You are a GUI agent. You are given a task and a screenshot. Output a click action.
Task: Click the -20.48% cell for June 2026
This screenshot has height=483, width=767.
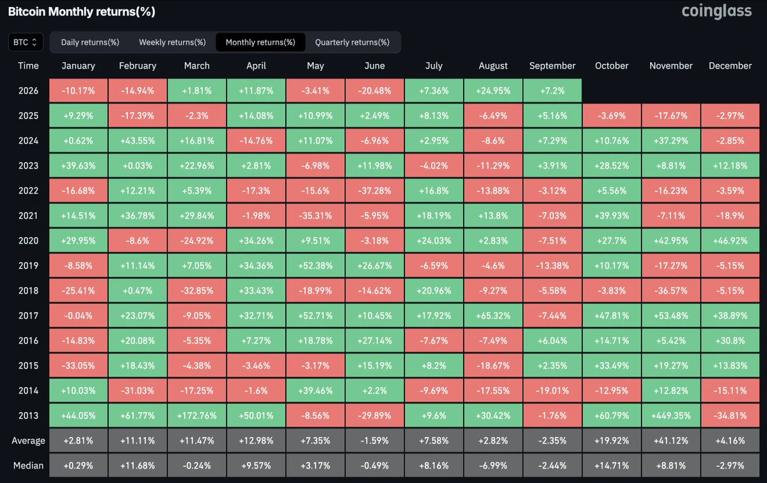tap(375, 91)
